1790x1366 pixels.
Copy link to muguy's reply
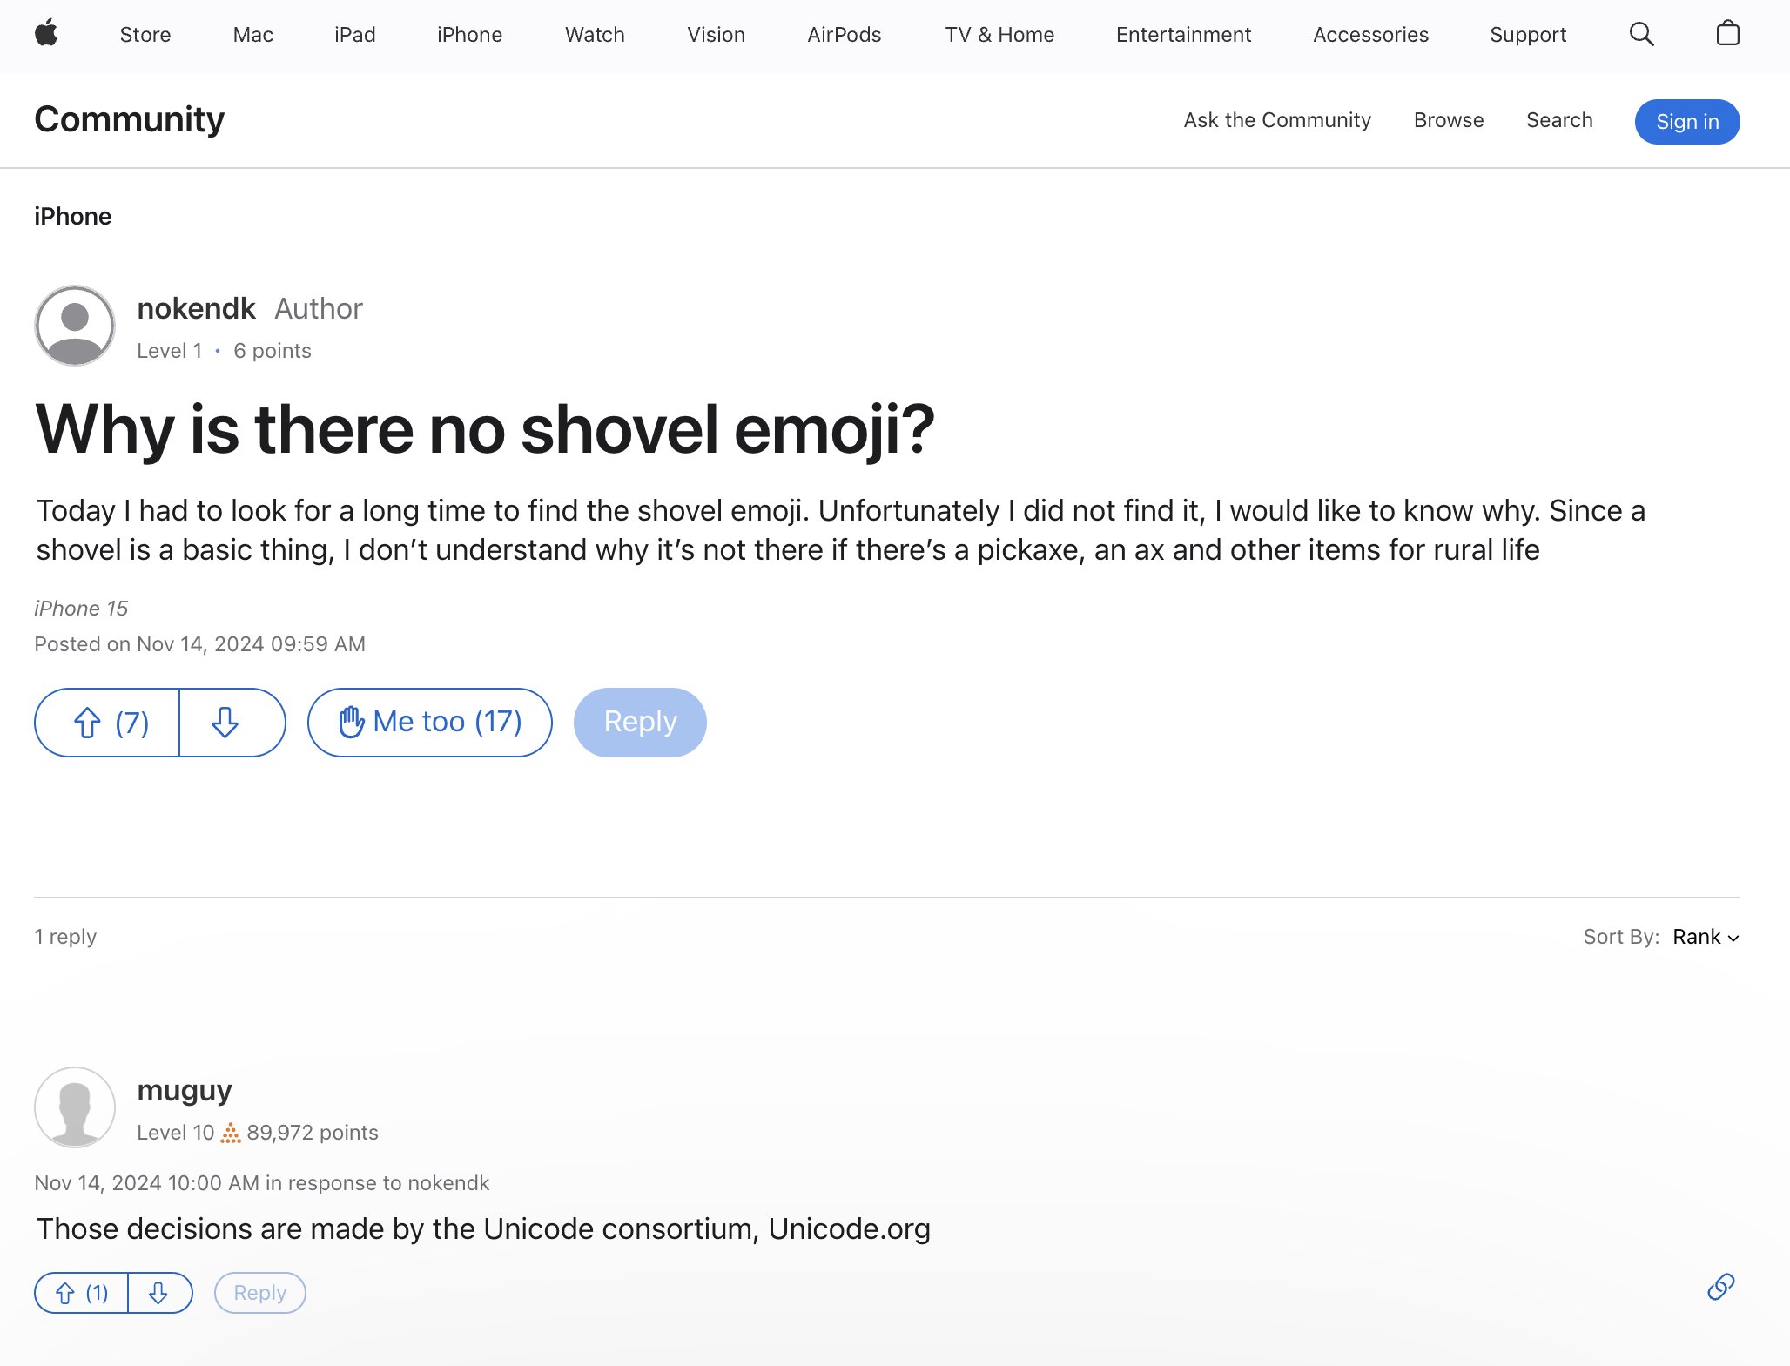tap(1720, 1287)
